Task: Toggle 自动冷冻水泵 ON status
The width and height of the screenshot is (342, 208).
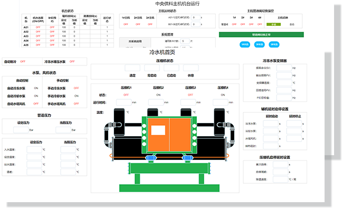Action: [36, 88]
